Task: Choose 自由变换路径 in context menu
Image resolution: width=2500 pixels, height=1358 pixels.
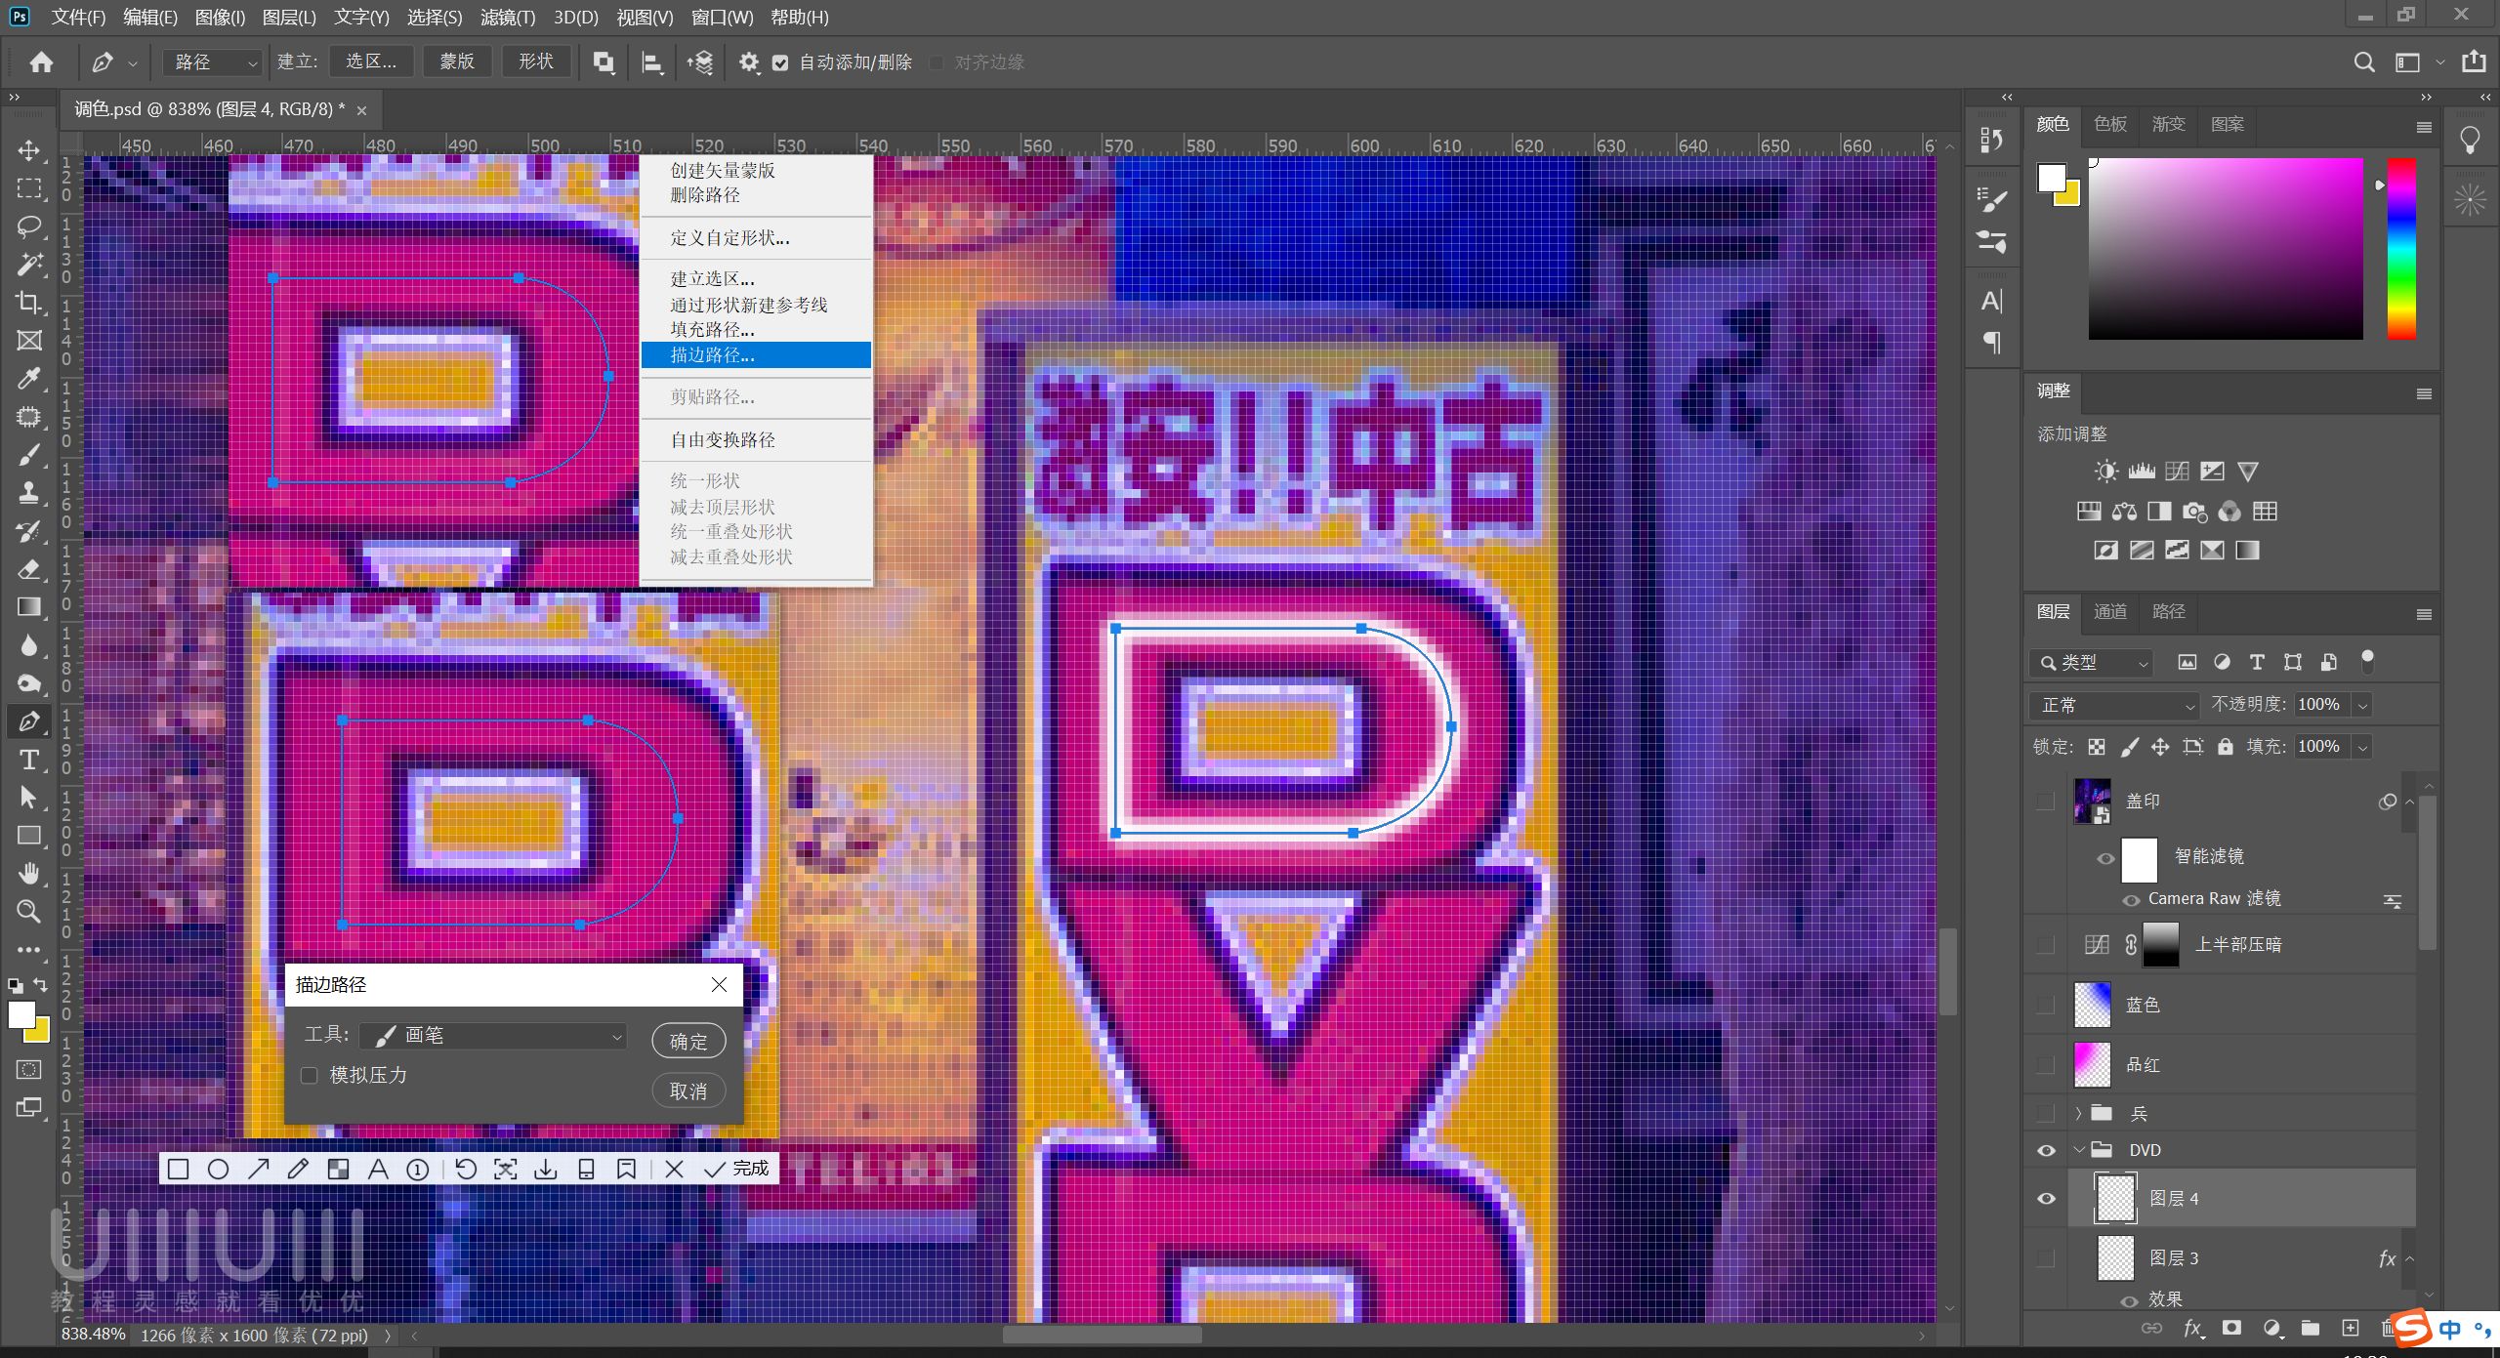Action: (756, 440)
